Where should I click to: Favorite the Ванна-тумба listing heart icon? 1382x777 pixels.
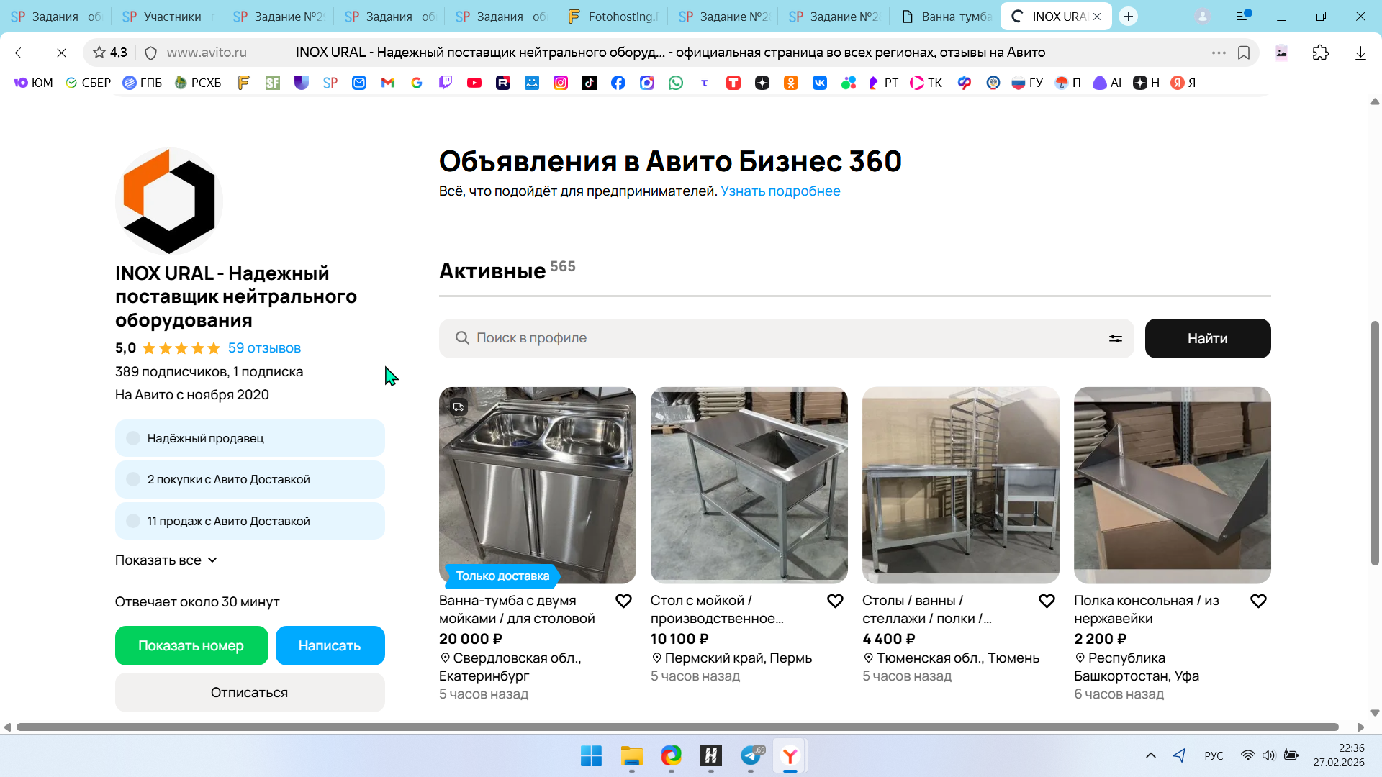coord(623,601)
